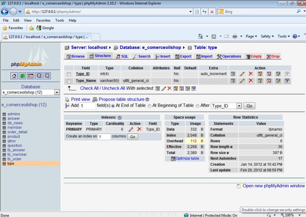Click the red X drop icon for Type_Name
Screen dimensions: 306x217
251,81
